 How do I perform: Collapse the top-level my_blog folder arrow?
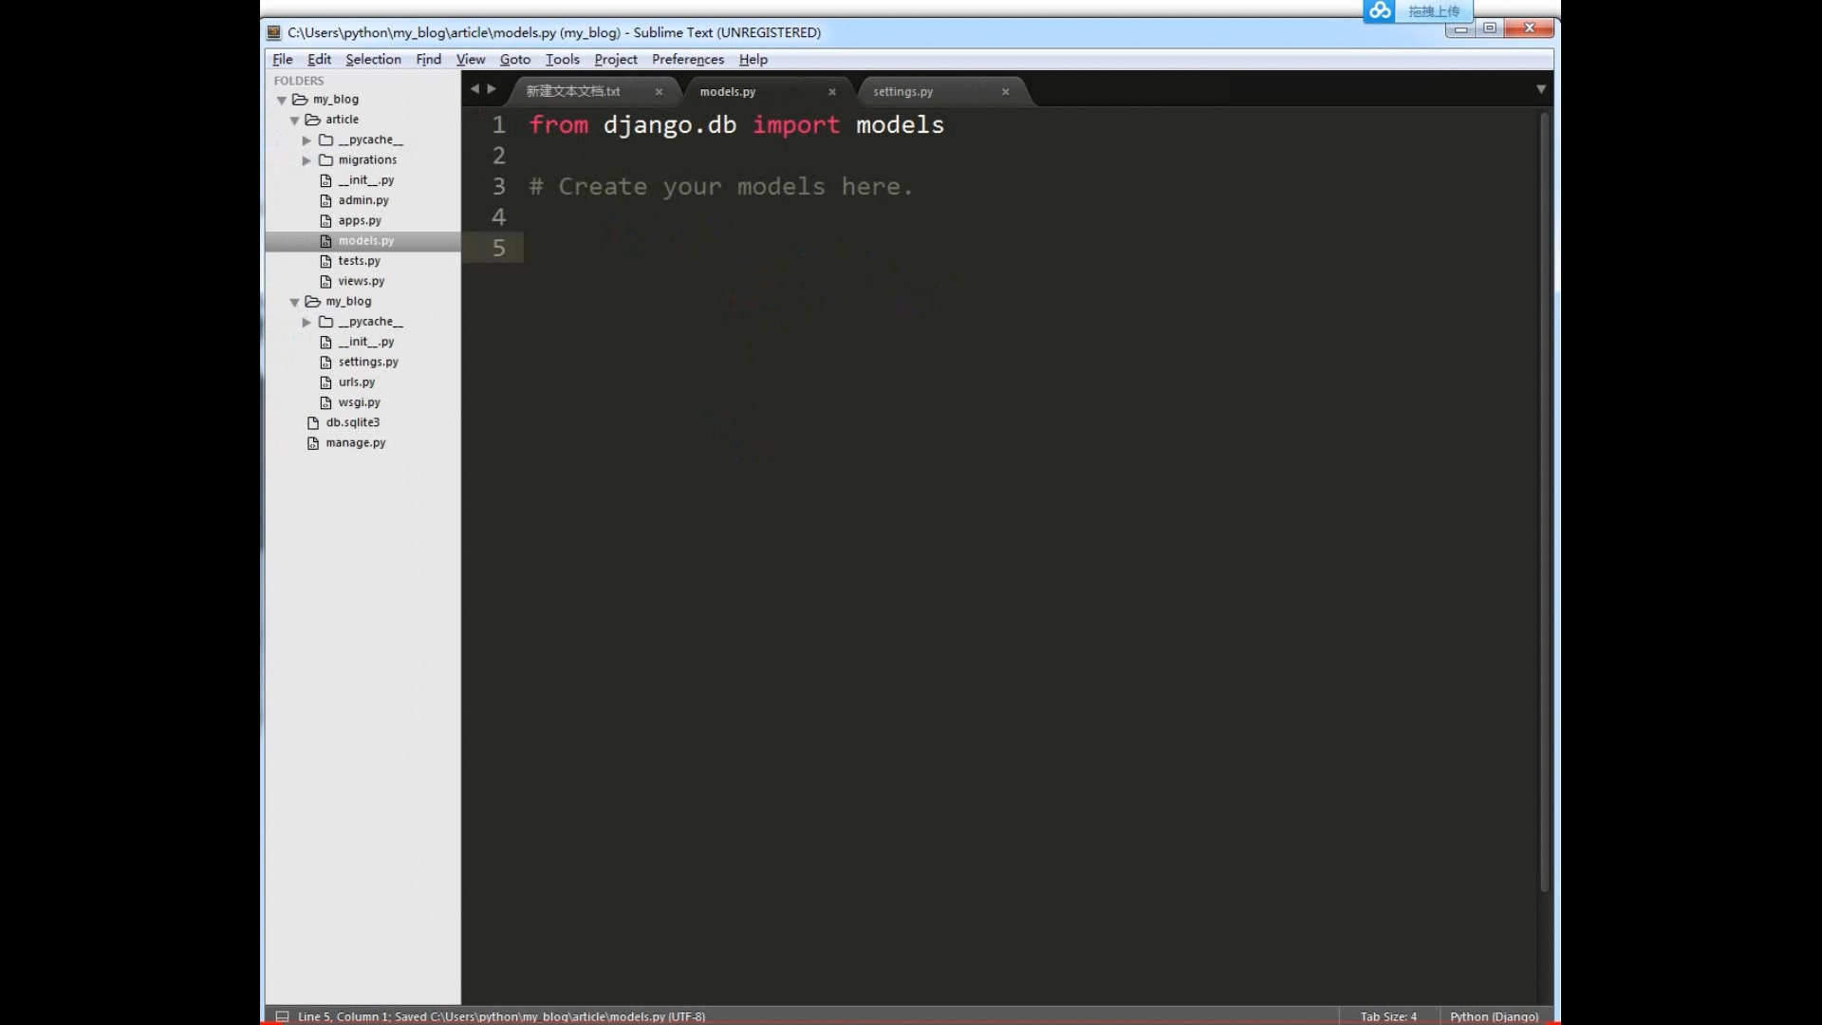coord(282,100)
